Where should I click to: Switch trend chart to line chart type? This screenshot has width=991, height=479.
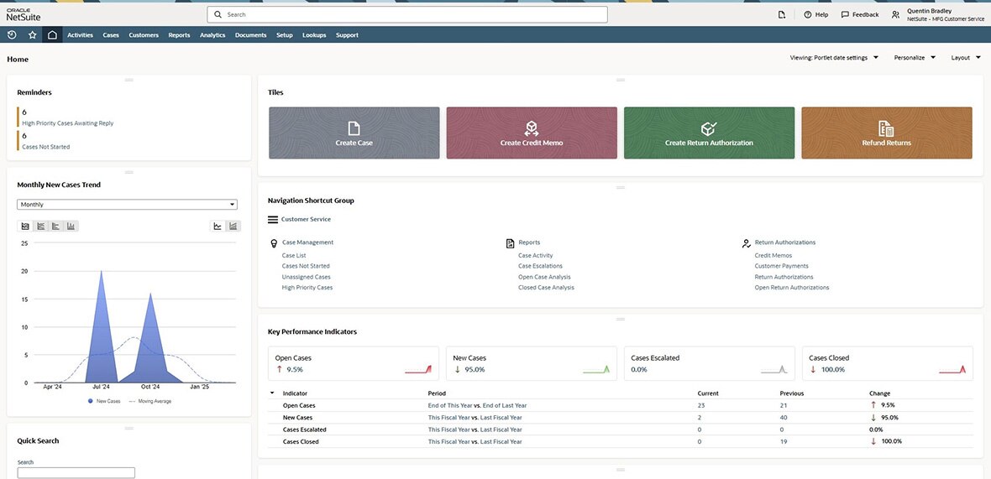tap(40, 226)
